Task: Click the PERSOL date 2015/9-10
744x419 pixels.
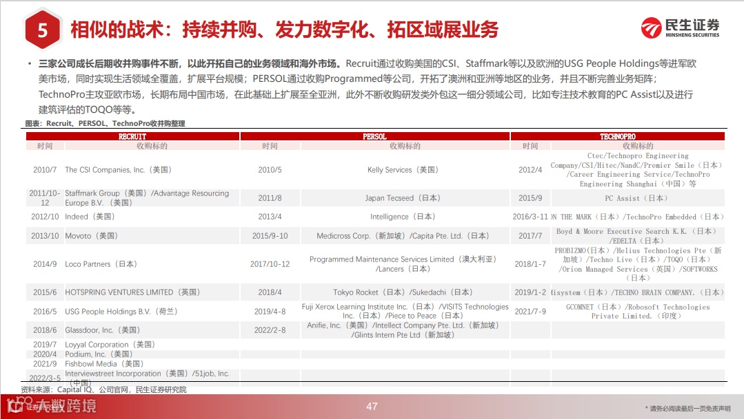Action: pyautogui.click(x=270, y=235)
